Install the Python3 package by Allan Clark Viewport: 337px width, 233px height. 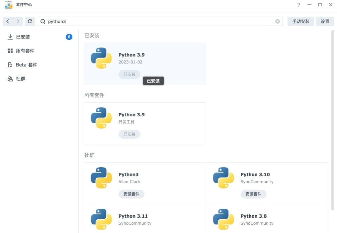point(131,194)
